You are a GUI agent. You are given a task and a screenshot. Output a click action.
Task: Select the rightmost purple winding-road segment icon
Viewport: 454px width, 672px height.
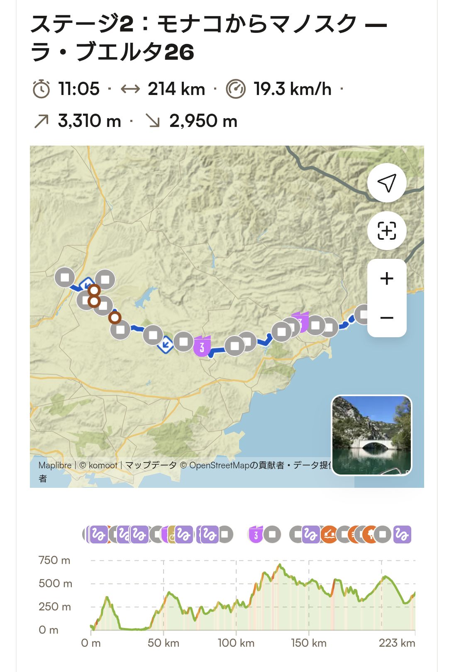(x=402, y=534)
